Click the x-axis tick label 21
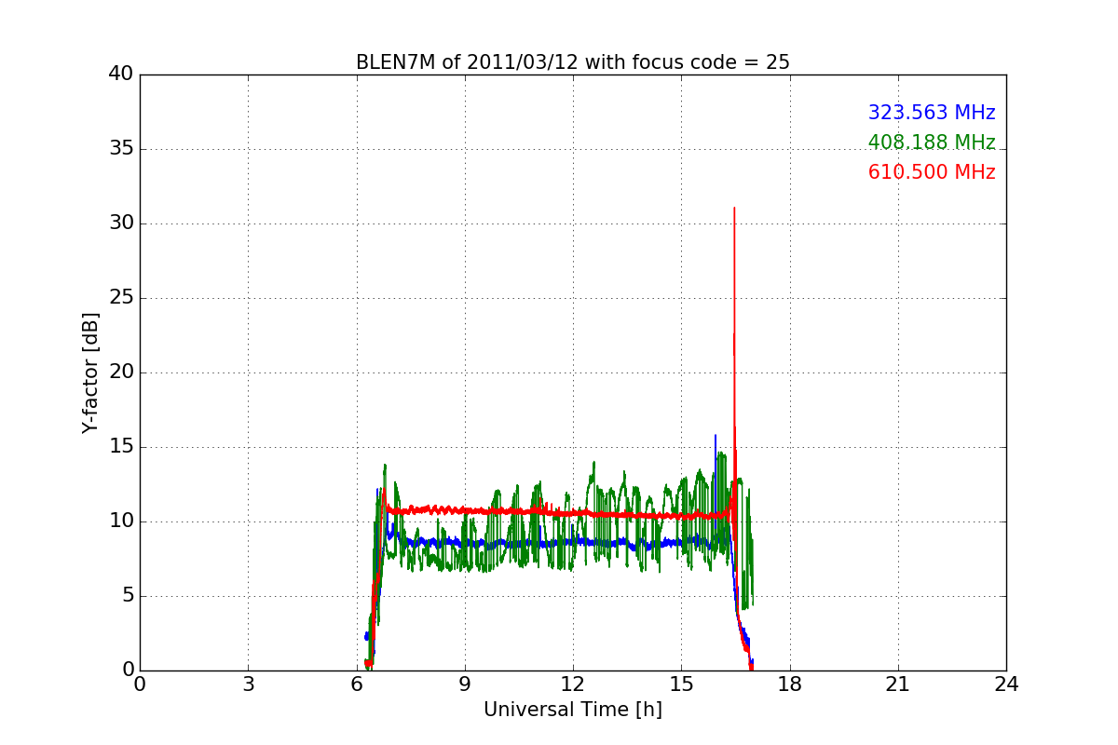 898,684
